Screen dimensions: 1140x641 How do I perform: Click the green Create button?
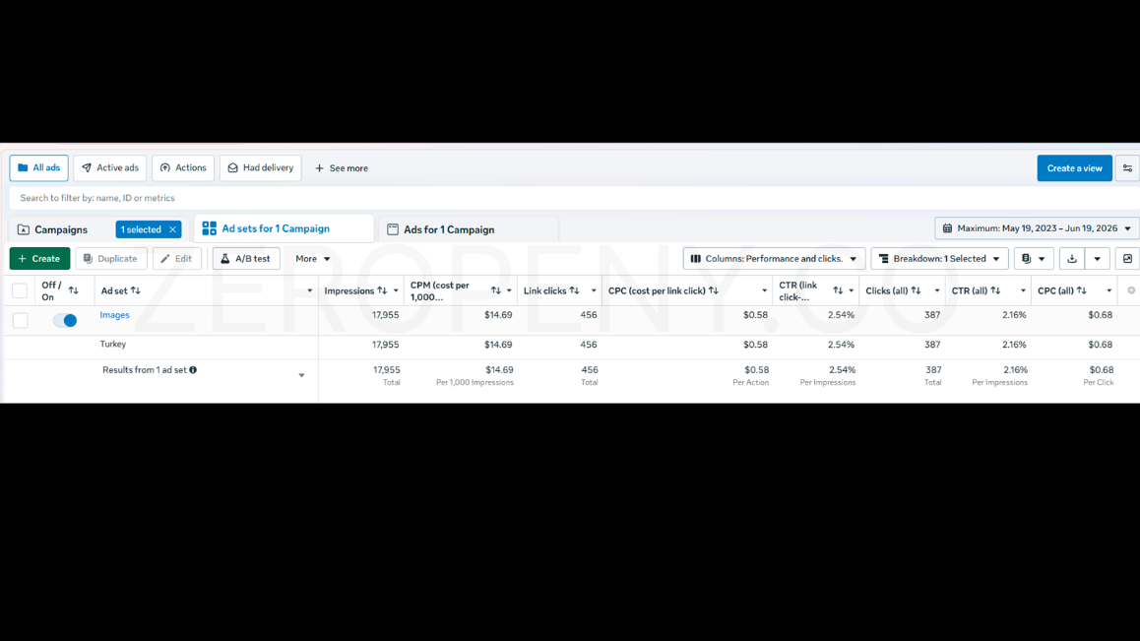click(x=40, y=259)
